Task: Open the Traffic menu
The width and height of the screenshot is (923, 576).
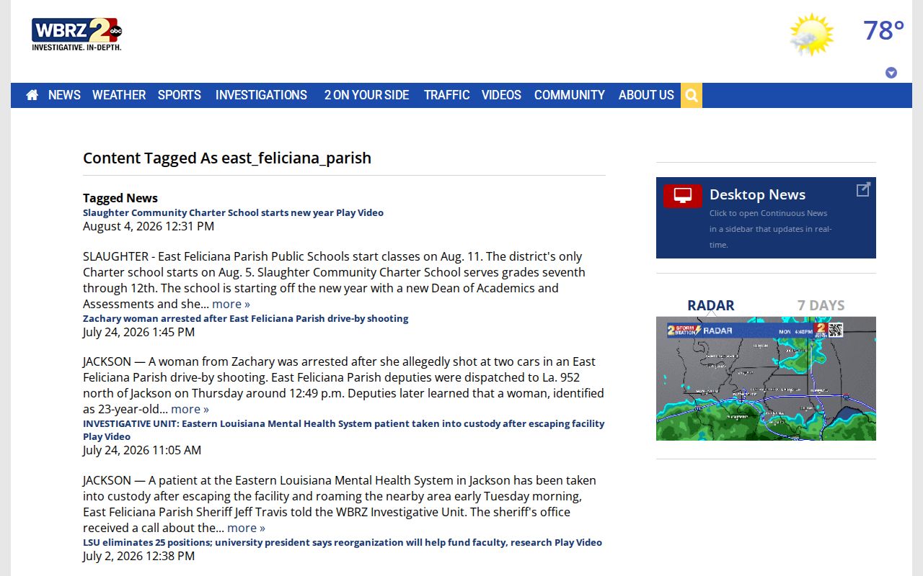Action: (446, 95)
